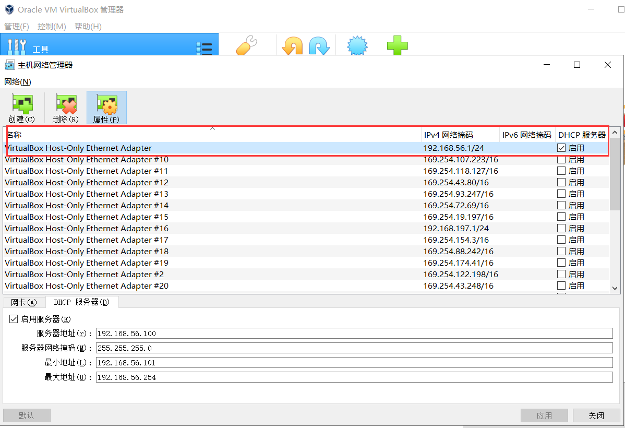Enable DHCP for Adapter #14
Screen dimensions: 625x428
point(561,206)
